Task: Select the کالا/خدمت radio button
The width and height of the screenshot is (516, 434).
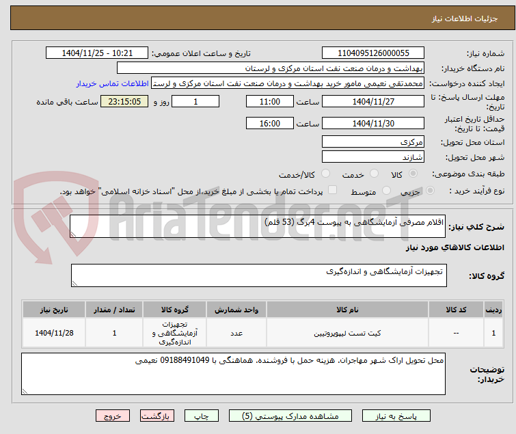Action: pos(325,173)
